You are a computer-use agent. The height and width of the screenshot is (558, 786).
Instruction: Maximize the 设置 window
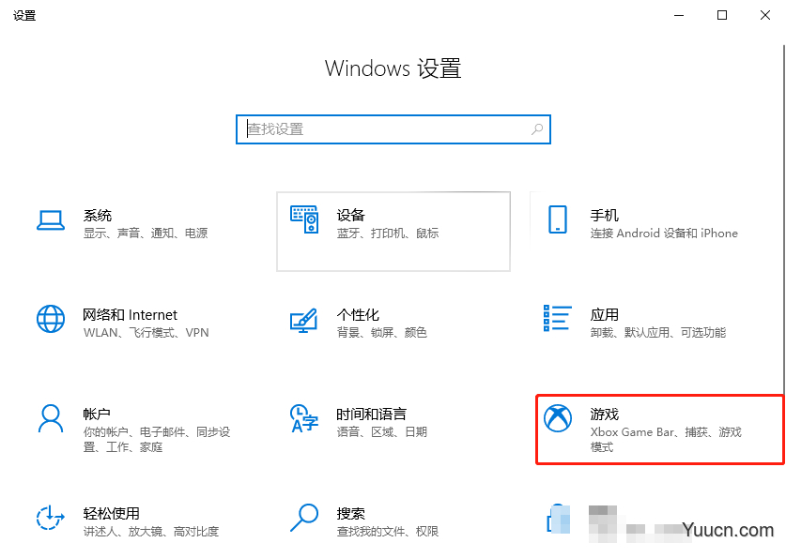tap(721, 15)
